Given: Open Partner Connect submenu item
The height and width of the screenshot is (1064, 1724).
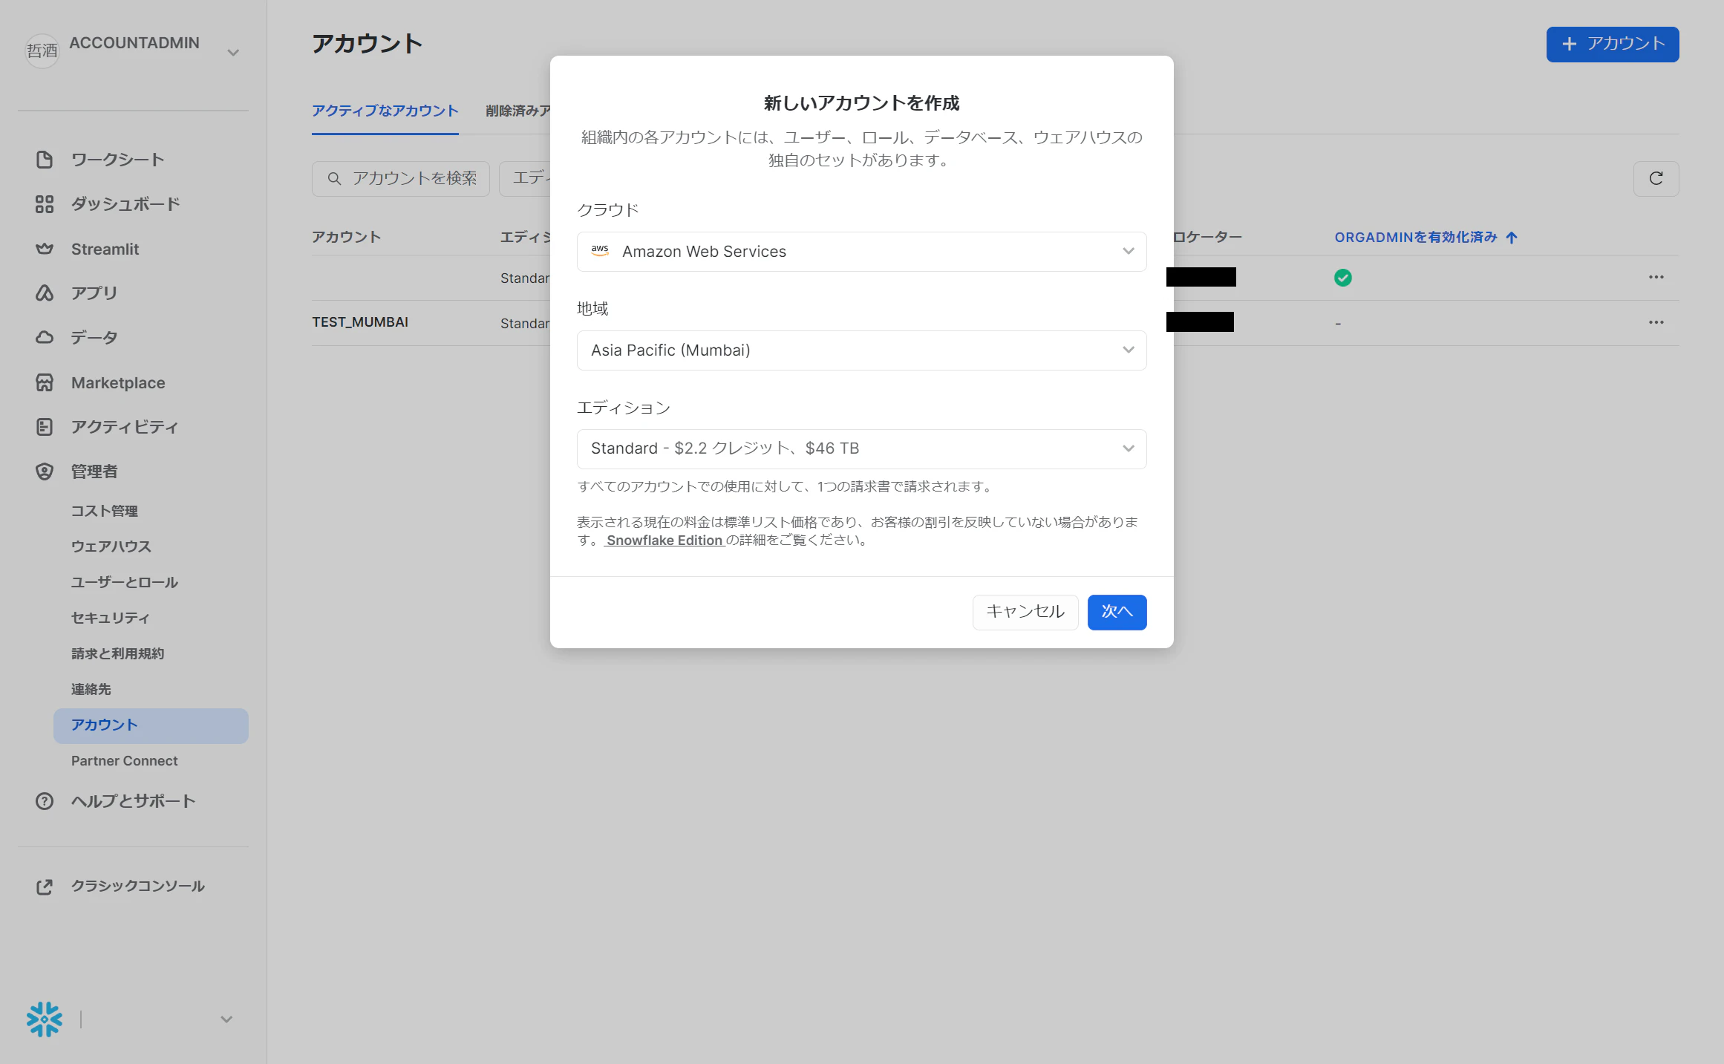Looking at the screenshot, I should point(125,760).
